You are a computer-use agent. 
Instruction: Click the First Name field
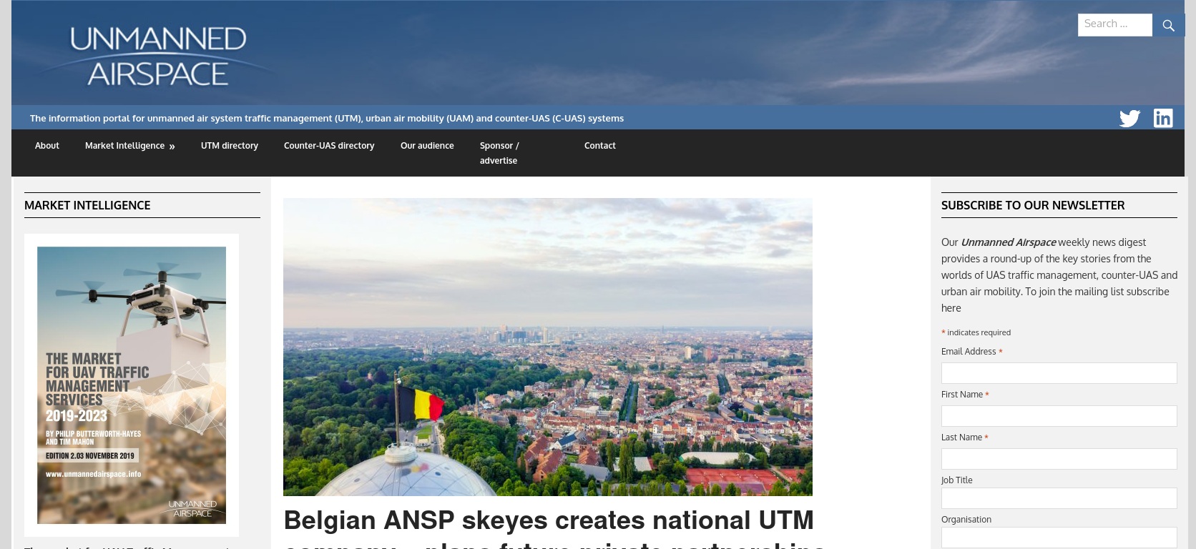point(1059,416)
